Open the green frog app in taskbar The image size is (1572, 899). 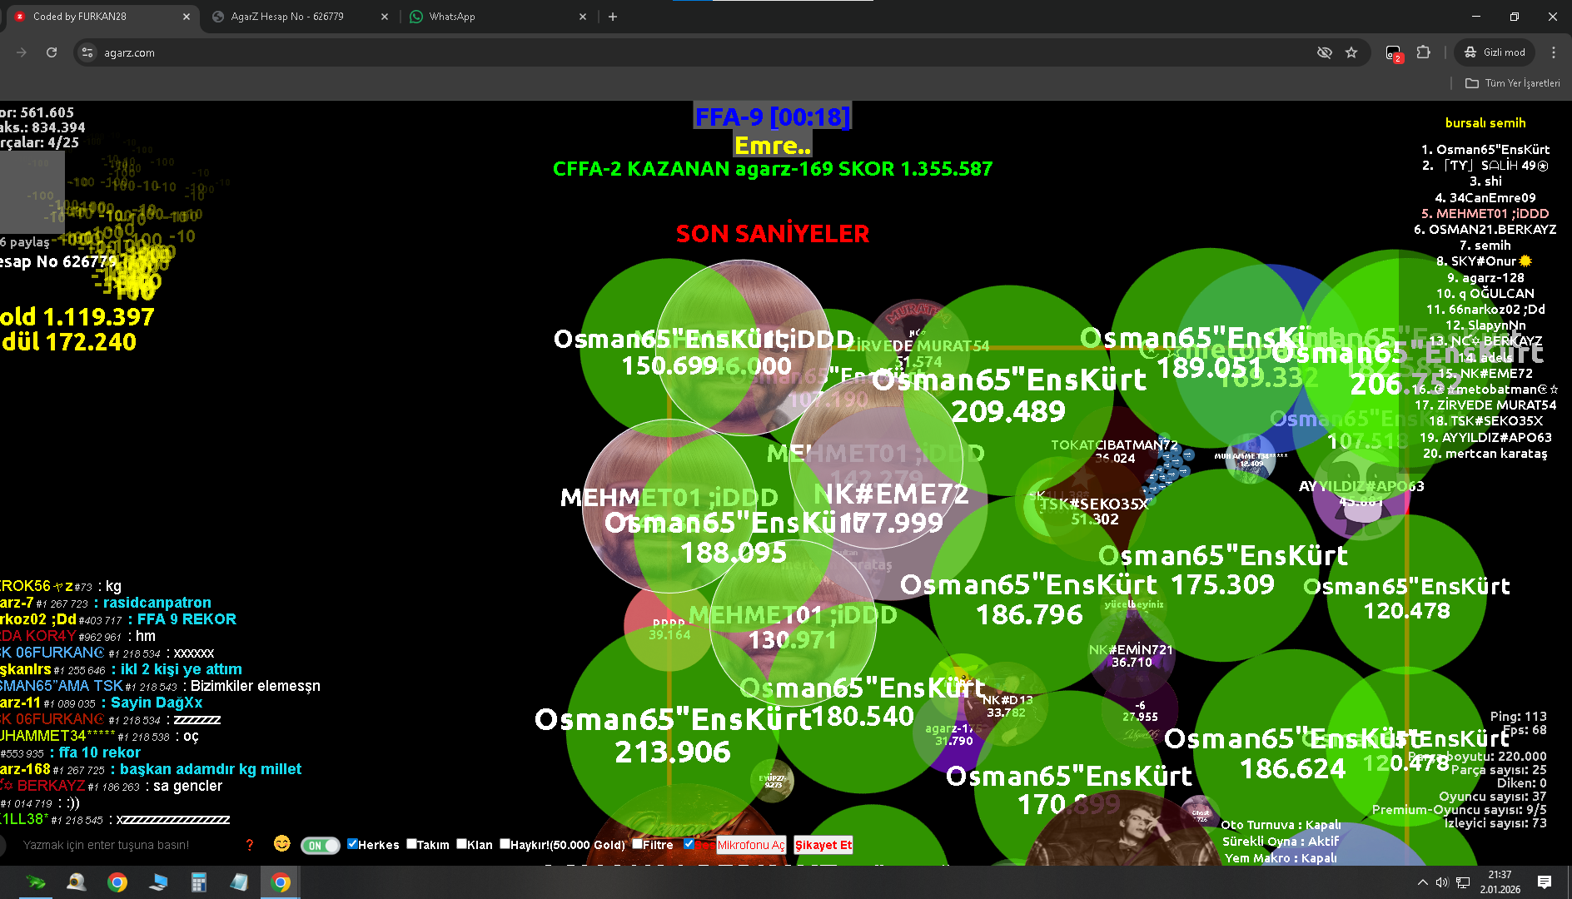tap(36, 882)
